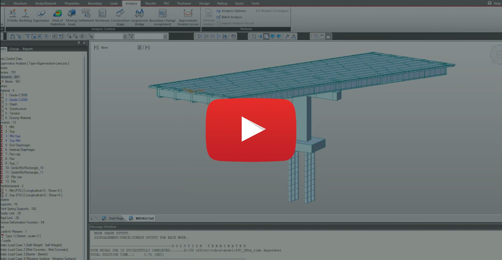Switch to the Structure ribbon tab

pos(20,3)
